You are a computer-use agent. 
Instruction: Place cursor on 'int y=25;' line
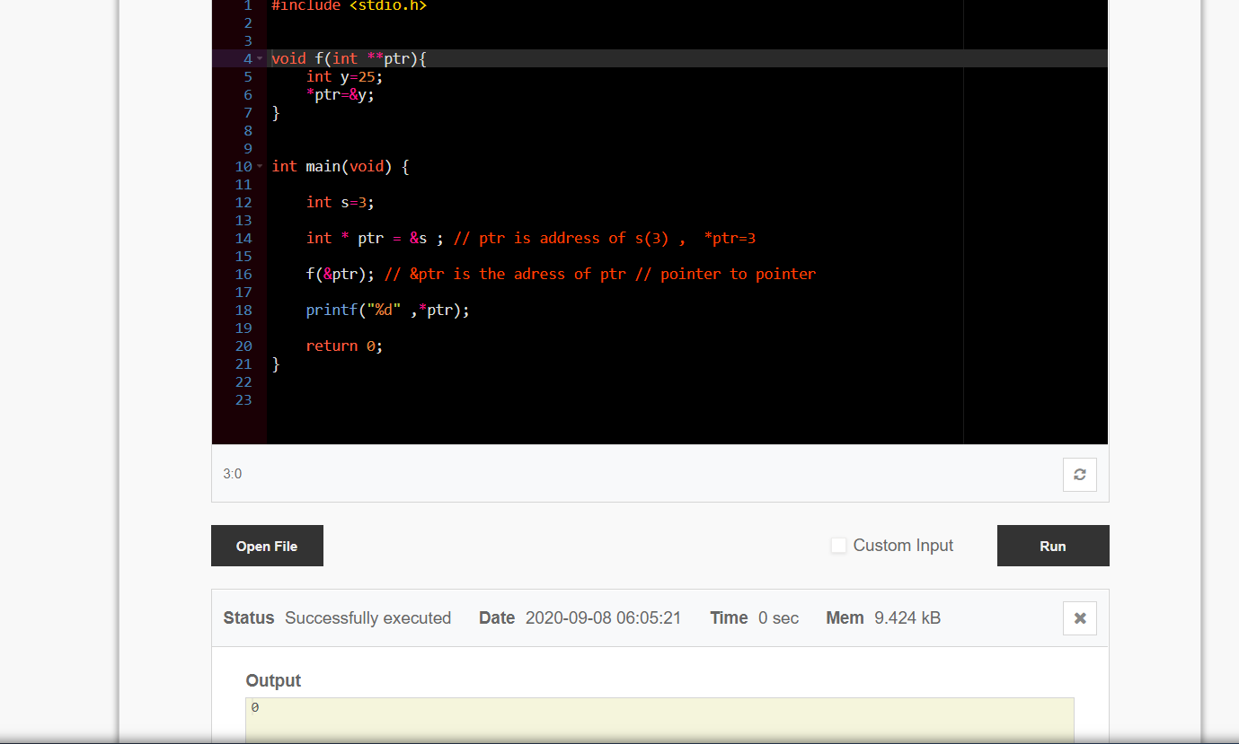(344, 76)
